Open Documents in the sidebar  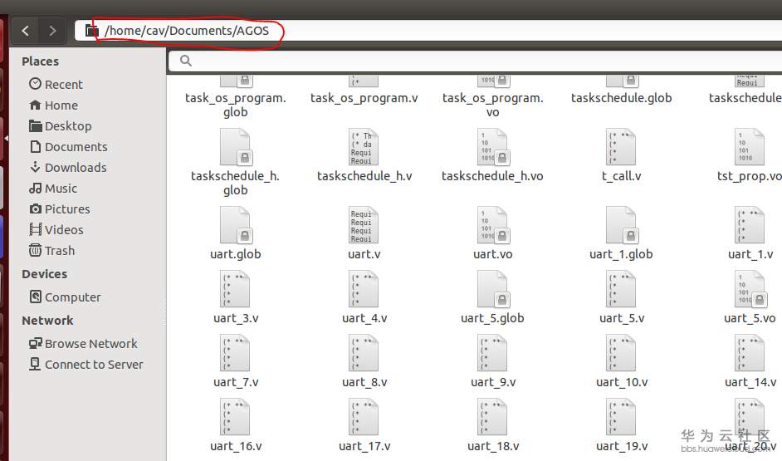pyautogui.click(x=68, y=147)
